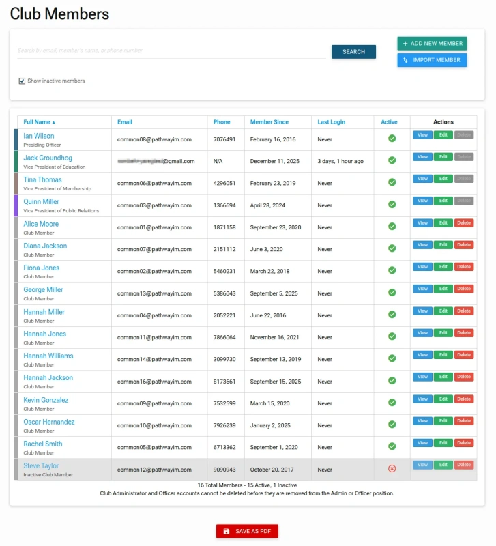View details for George Miller
496x546 pixels.
tap(422, 289)
